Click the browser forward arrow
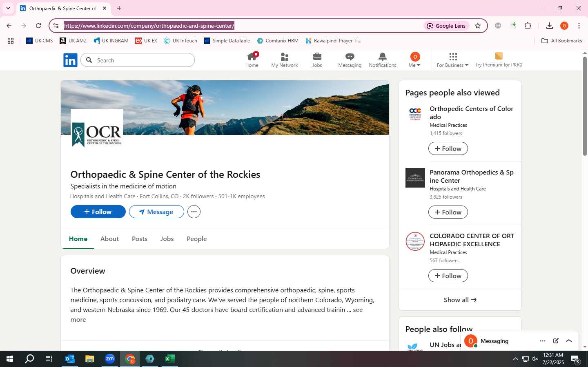The height and width of the screenshot is (367, 588). point(24,26)
